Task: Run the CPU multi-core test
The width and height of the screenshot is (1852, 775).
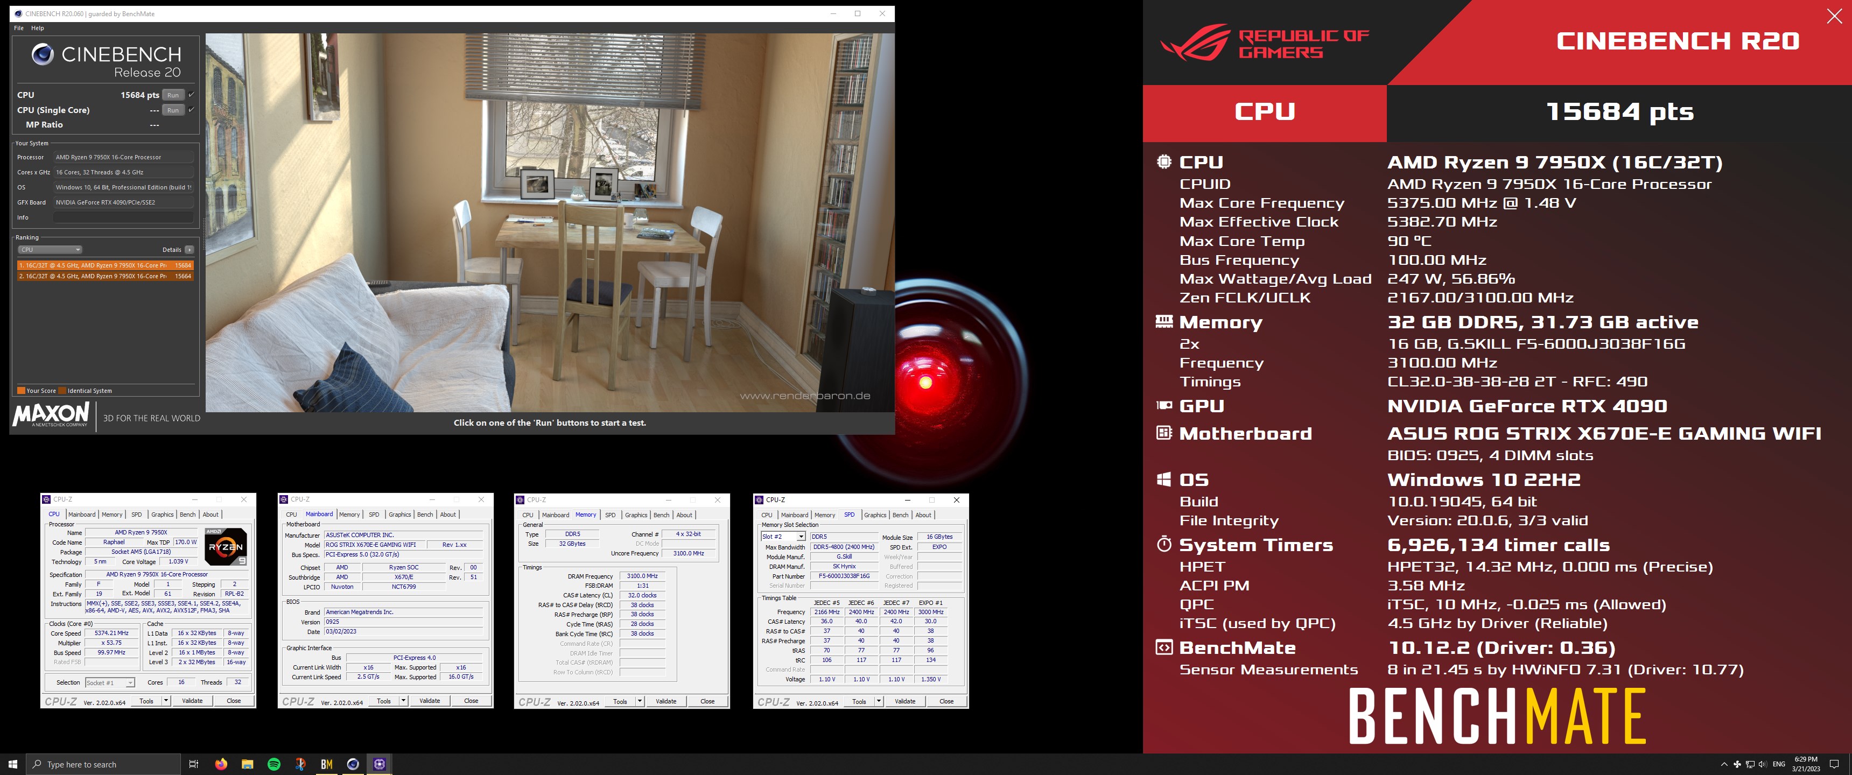Action: pyautogui.click(x=173, y=95)
